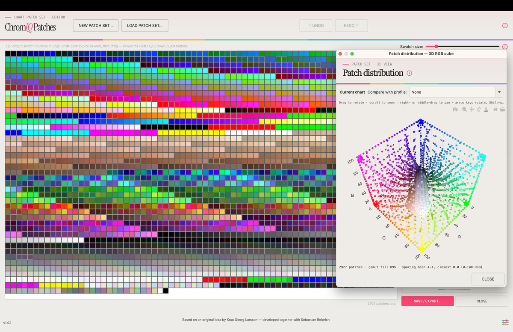Viewport: 513px width, 332px height.
Task: Open settings sliders icon in bottom corner
Action: (x=505, y=322)
